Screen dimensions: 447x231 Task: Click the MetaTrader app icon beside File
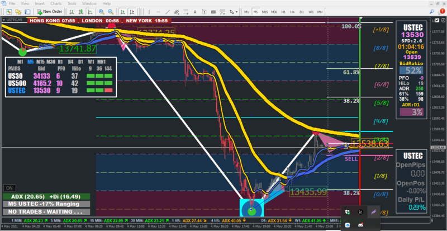click(4, 4)
